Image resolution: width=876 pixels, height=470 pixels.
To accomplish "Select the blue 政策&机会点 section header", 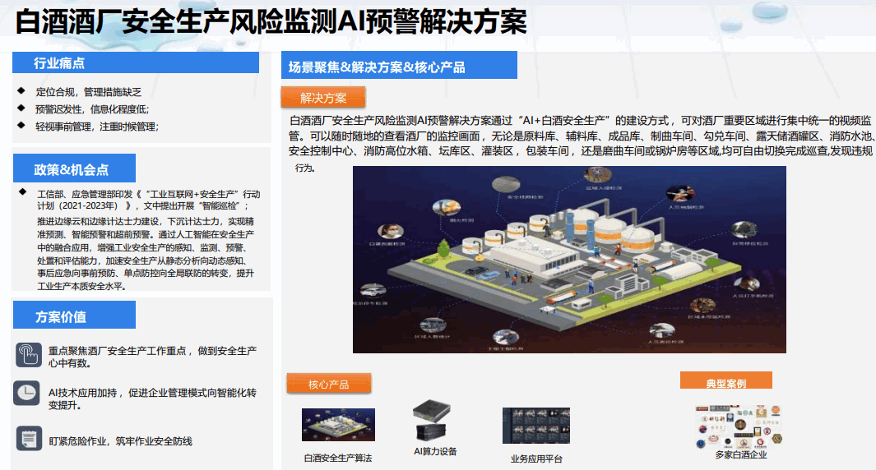I will point(72,169).
